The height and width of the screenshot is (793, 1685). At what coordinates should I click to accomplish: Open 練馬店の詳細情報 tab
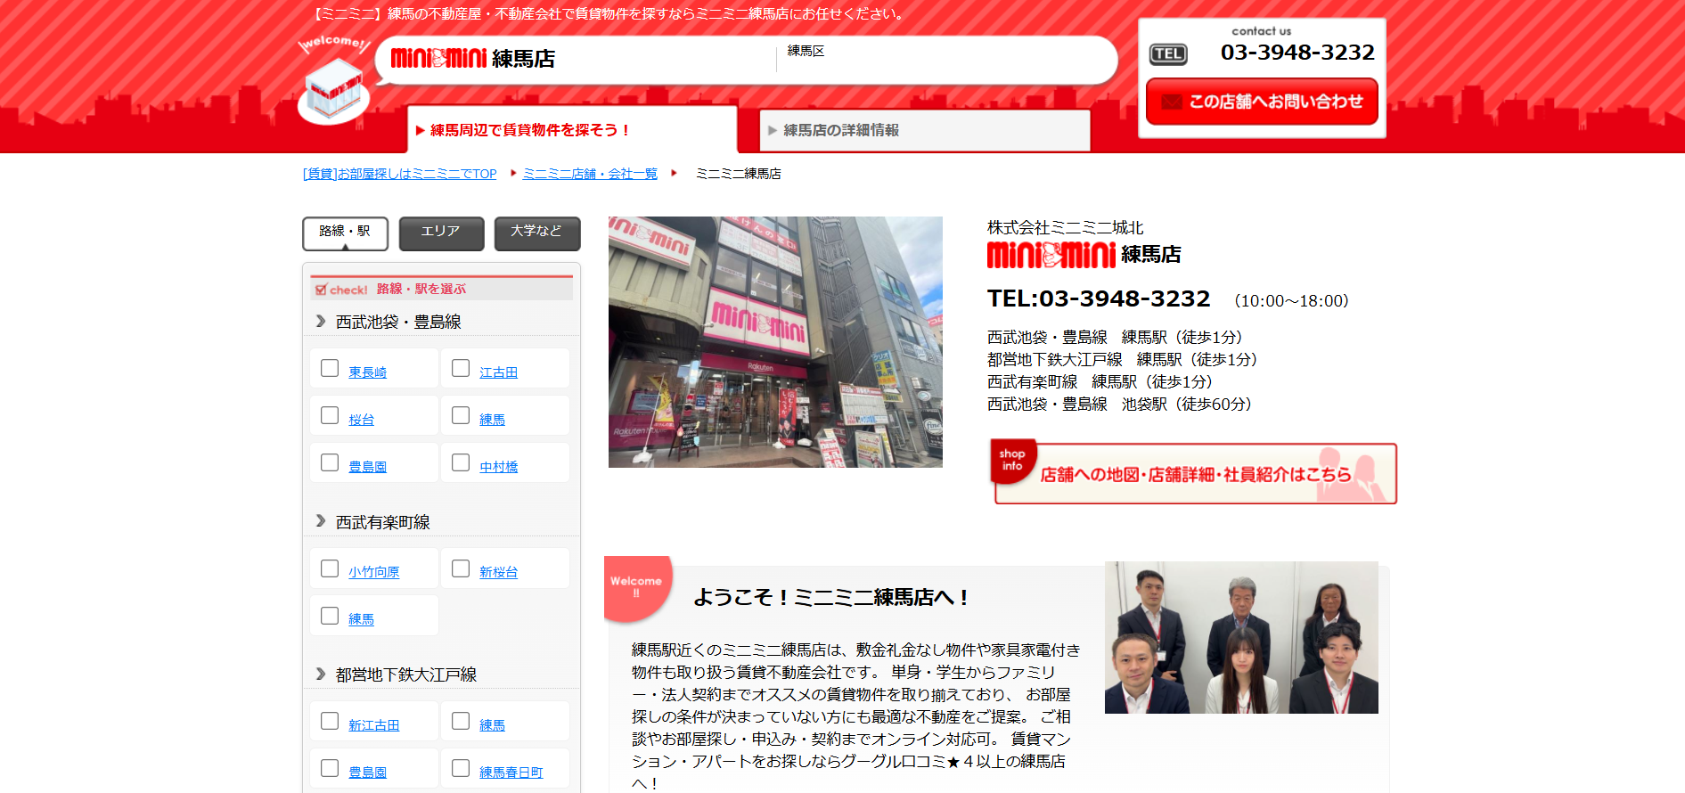925,130
